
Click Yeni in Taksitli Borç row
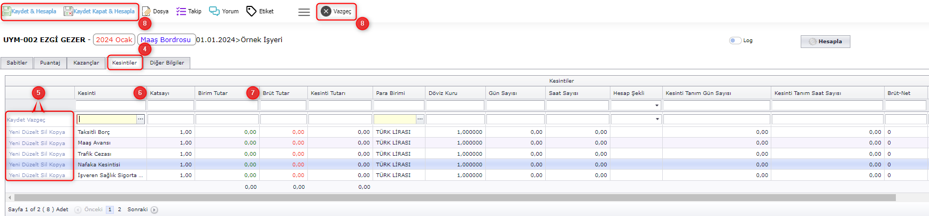tap(14, 132)
